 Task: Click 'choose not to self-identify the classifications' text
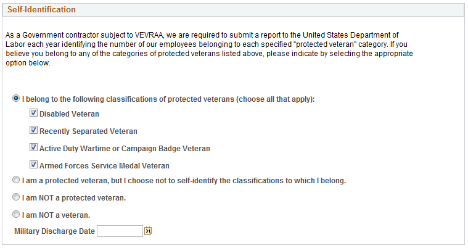(220, 181)
